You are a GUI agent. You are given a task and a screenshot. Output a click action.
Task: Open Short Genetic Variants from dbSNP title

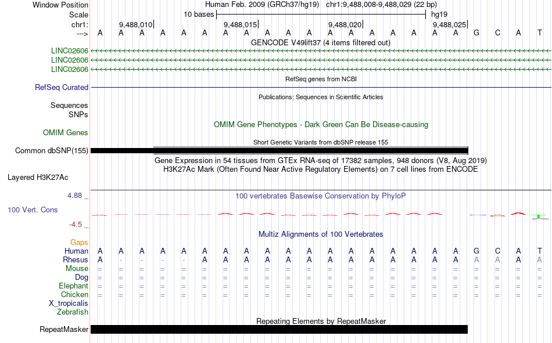321,142
